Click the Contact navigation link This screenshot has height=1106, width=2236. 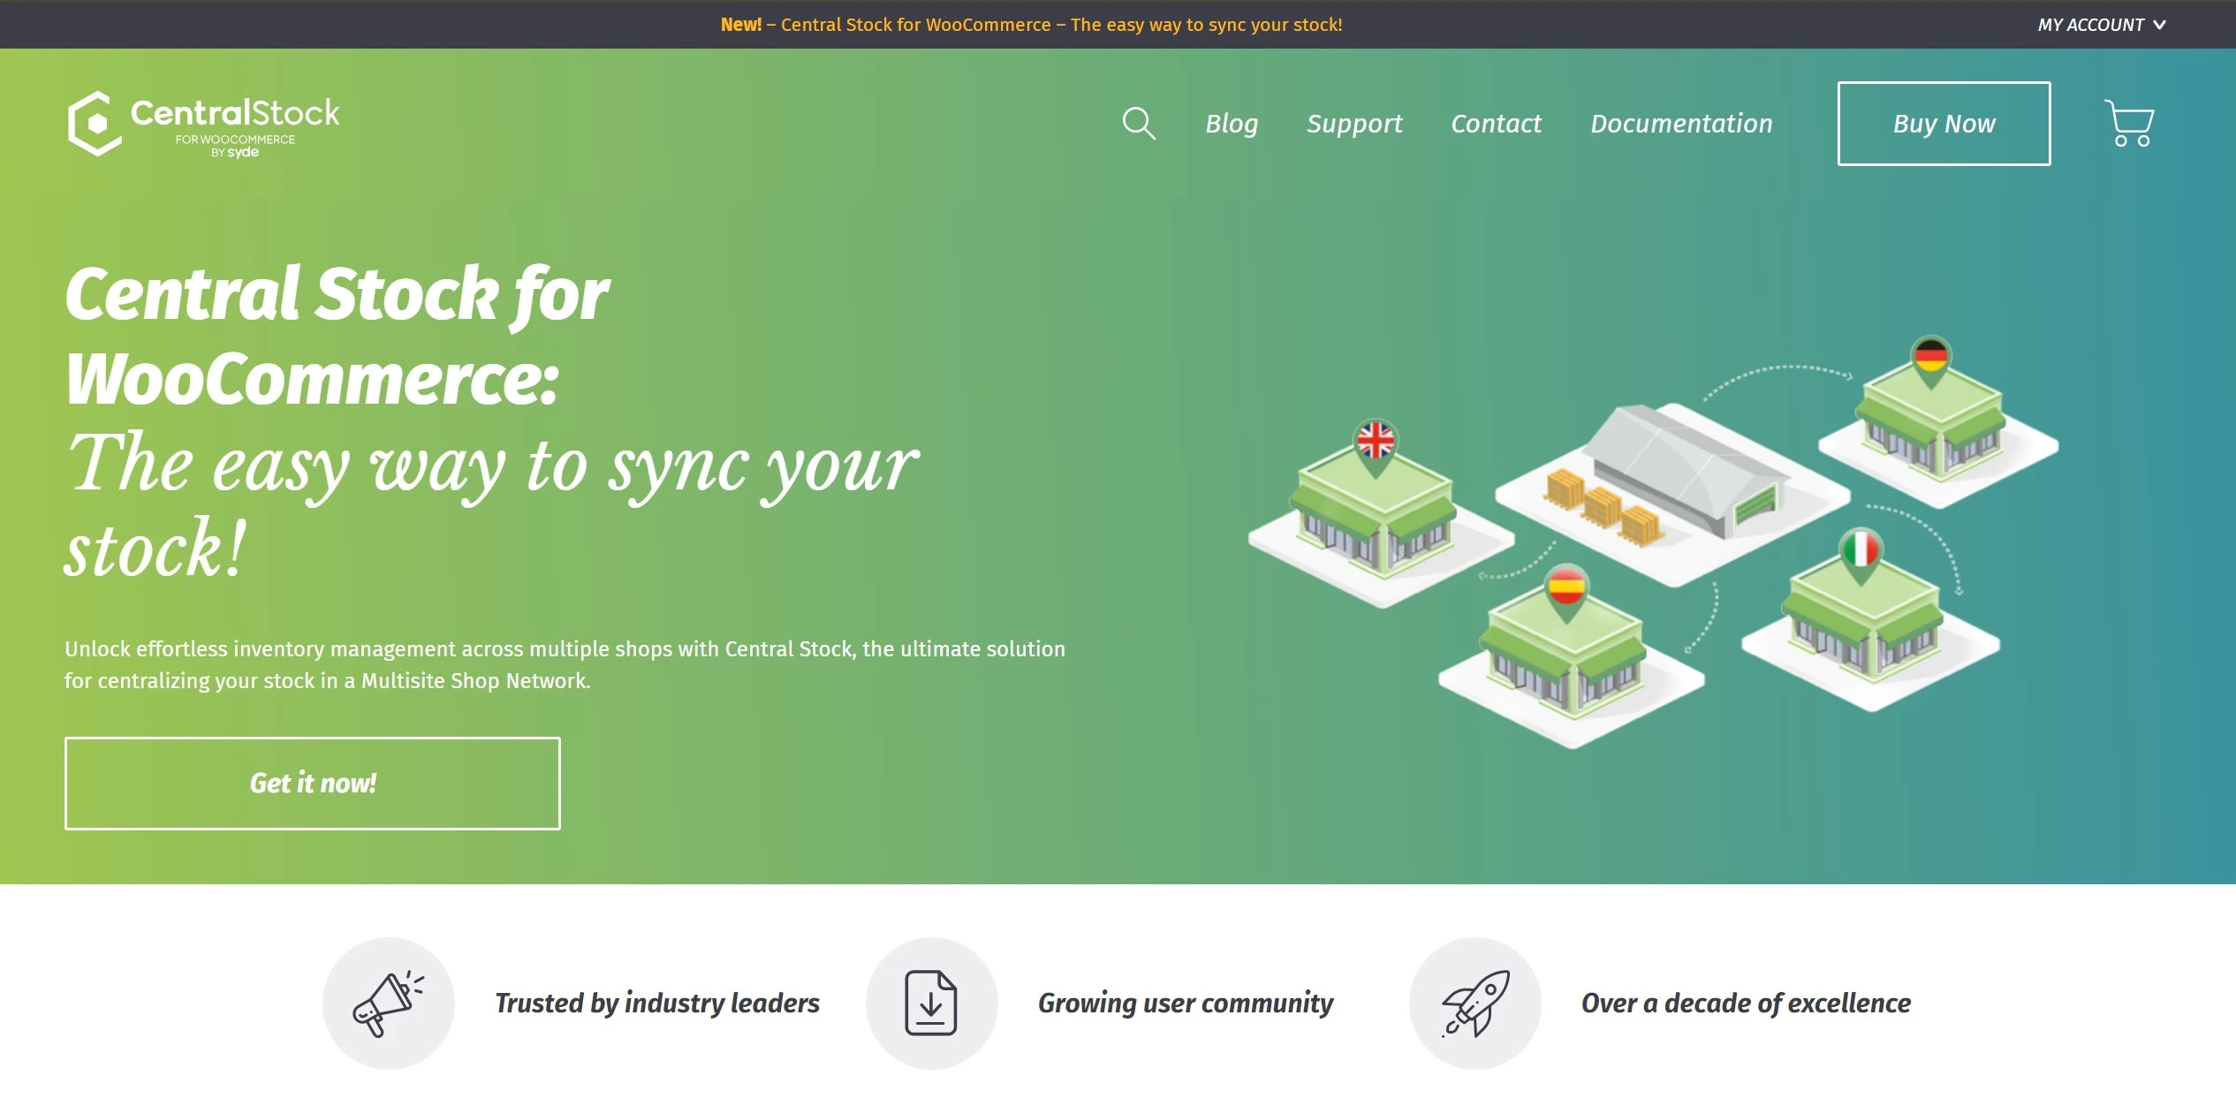tap(1495, 123)
